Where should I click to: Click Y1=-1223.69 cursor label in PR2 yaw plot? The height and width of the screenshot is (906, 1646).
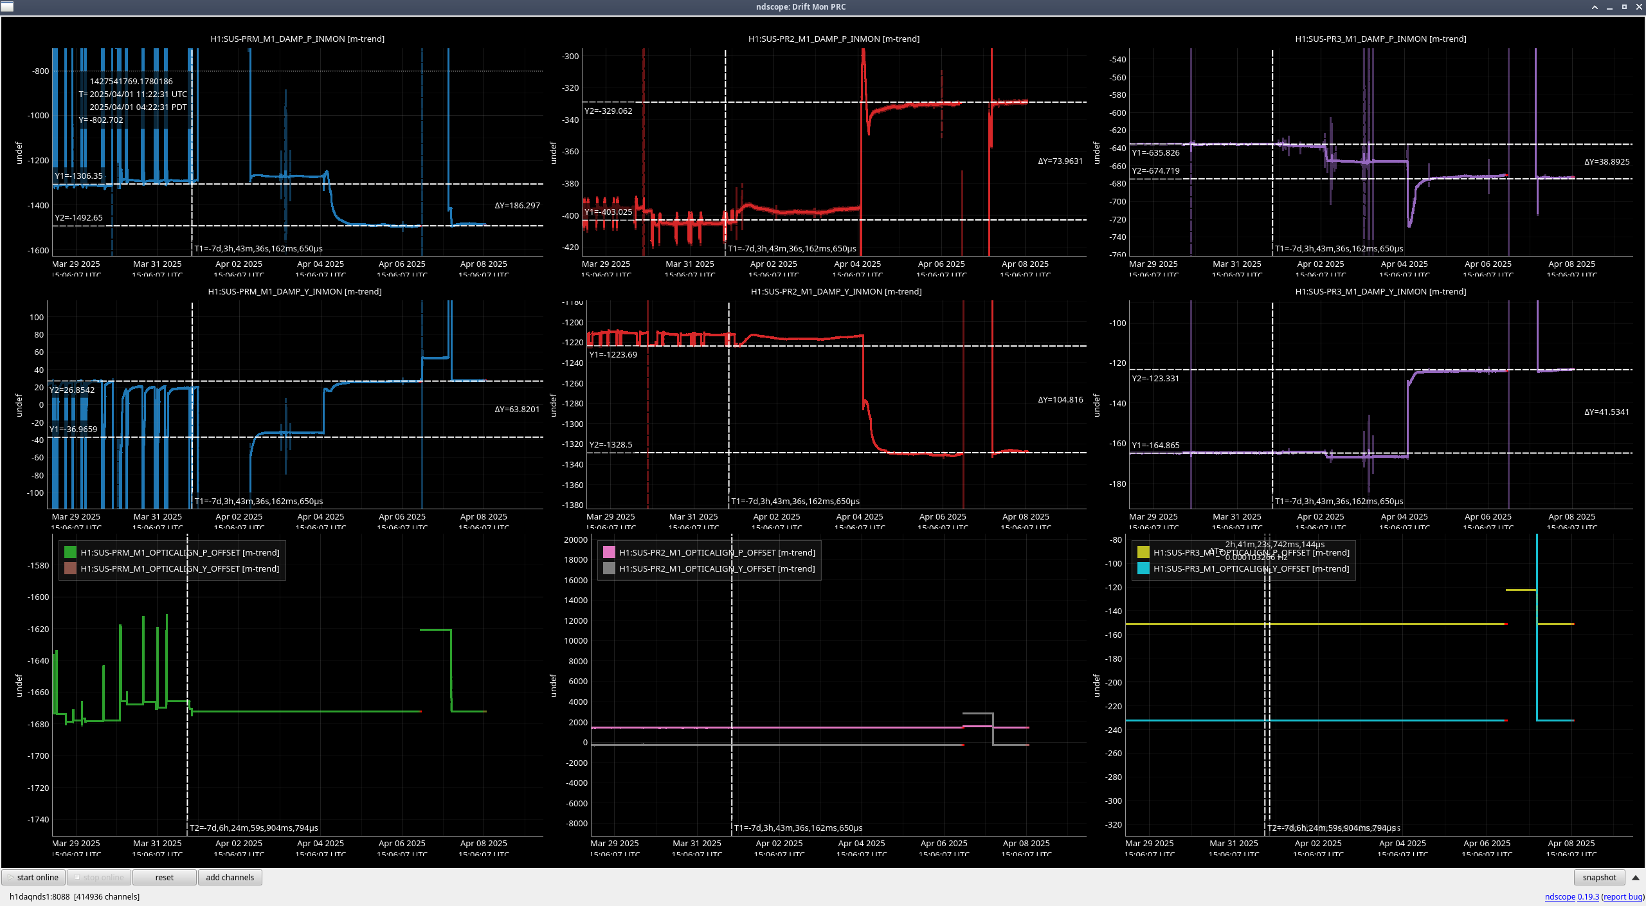click(613, 354)
